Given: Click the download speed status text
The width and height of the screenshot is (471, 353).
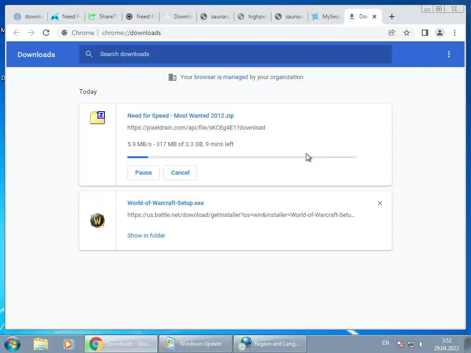Looking at the screenshot, I should [x=180, y=144].
